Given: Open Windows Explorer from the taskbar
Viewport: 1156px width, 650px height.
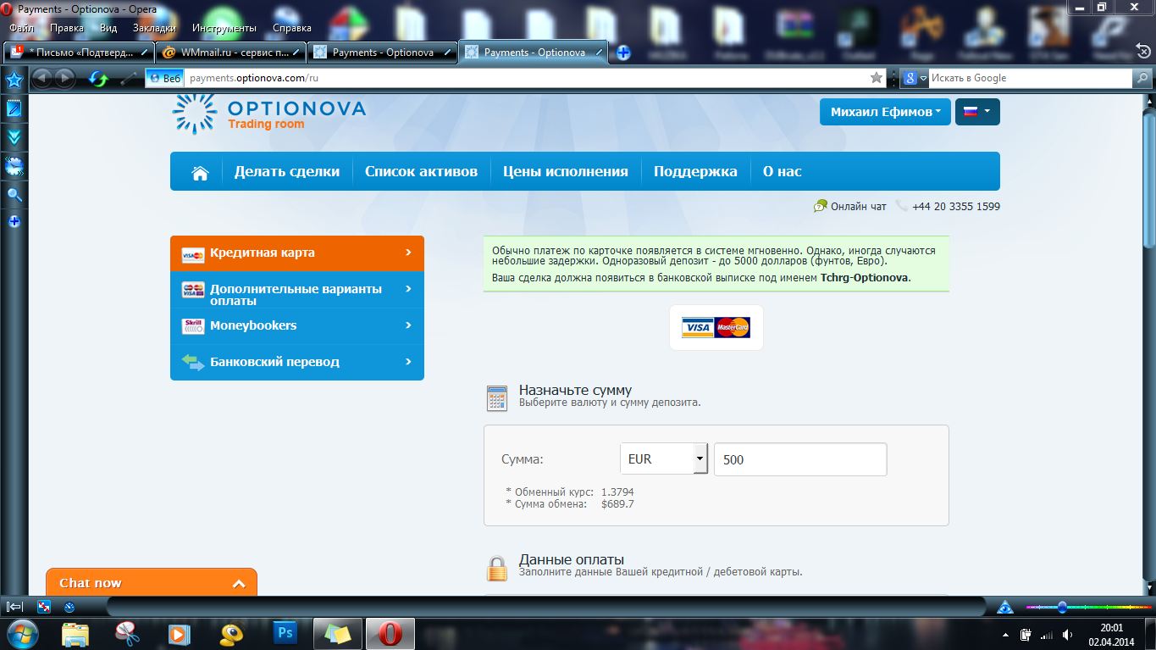Looking at the screenshot, I should pos(75,634).
